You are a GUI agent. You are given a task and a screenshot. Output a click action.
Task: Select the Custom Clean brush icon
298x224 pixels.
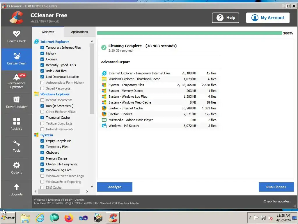pos(17,56)
